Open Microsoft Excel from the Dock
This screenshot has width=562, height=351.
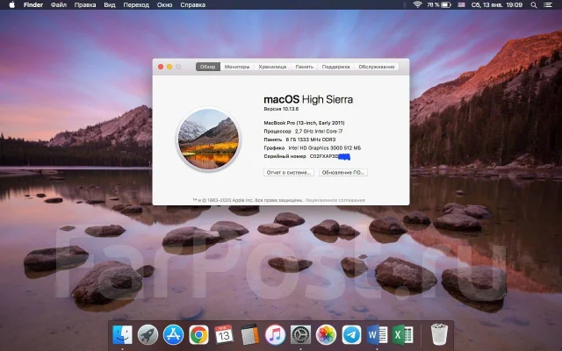402,335
